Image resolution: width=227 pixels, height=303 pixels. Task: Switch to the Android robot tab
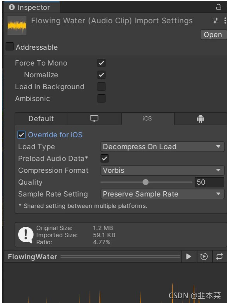[201, 119]
